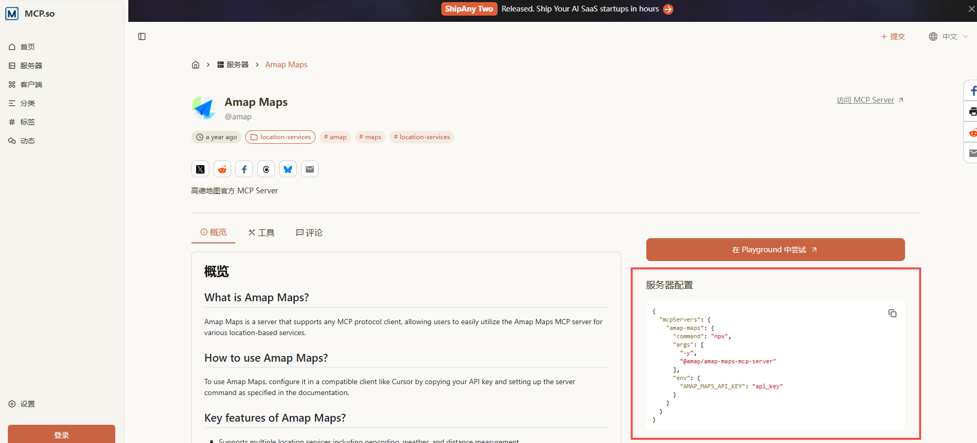
Task: Open the 首页 home sidebar item
Action: [22, 47]
